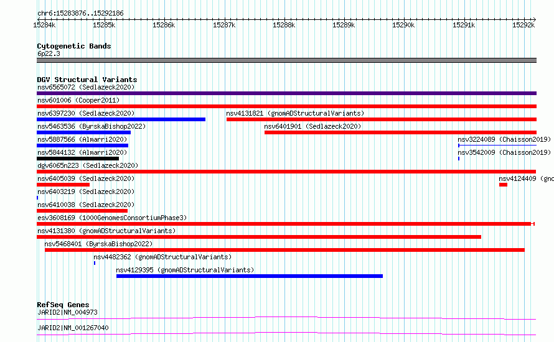Click the nsv5463536 (ByrskaBishop2022) label
The width and height of the screenshot is (554, 342).
(92, 126)
